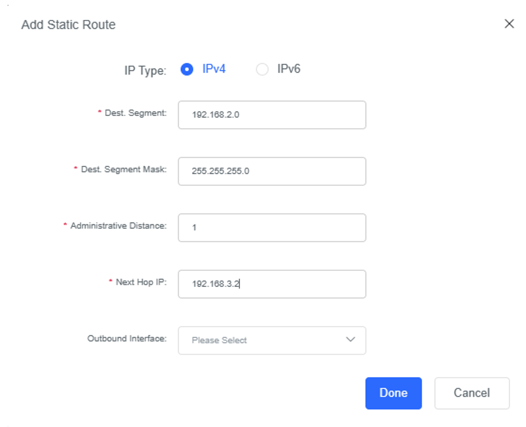Open the Outbound Interface dropdown

click(x=272, y=340)
